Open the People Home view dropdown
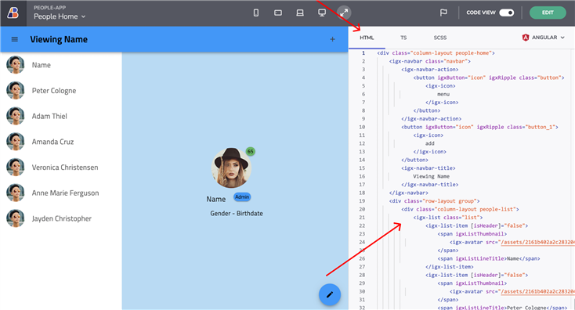 60,16
